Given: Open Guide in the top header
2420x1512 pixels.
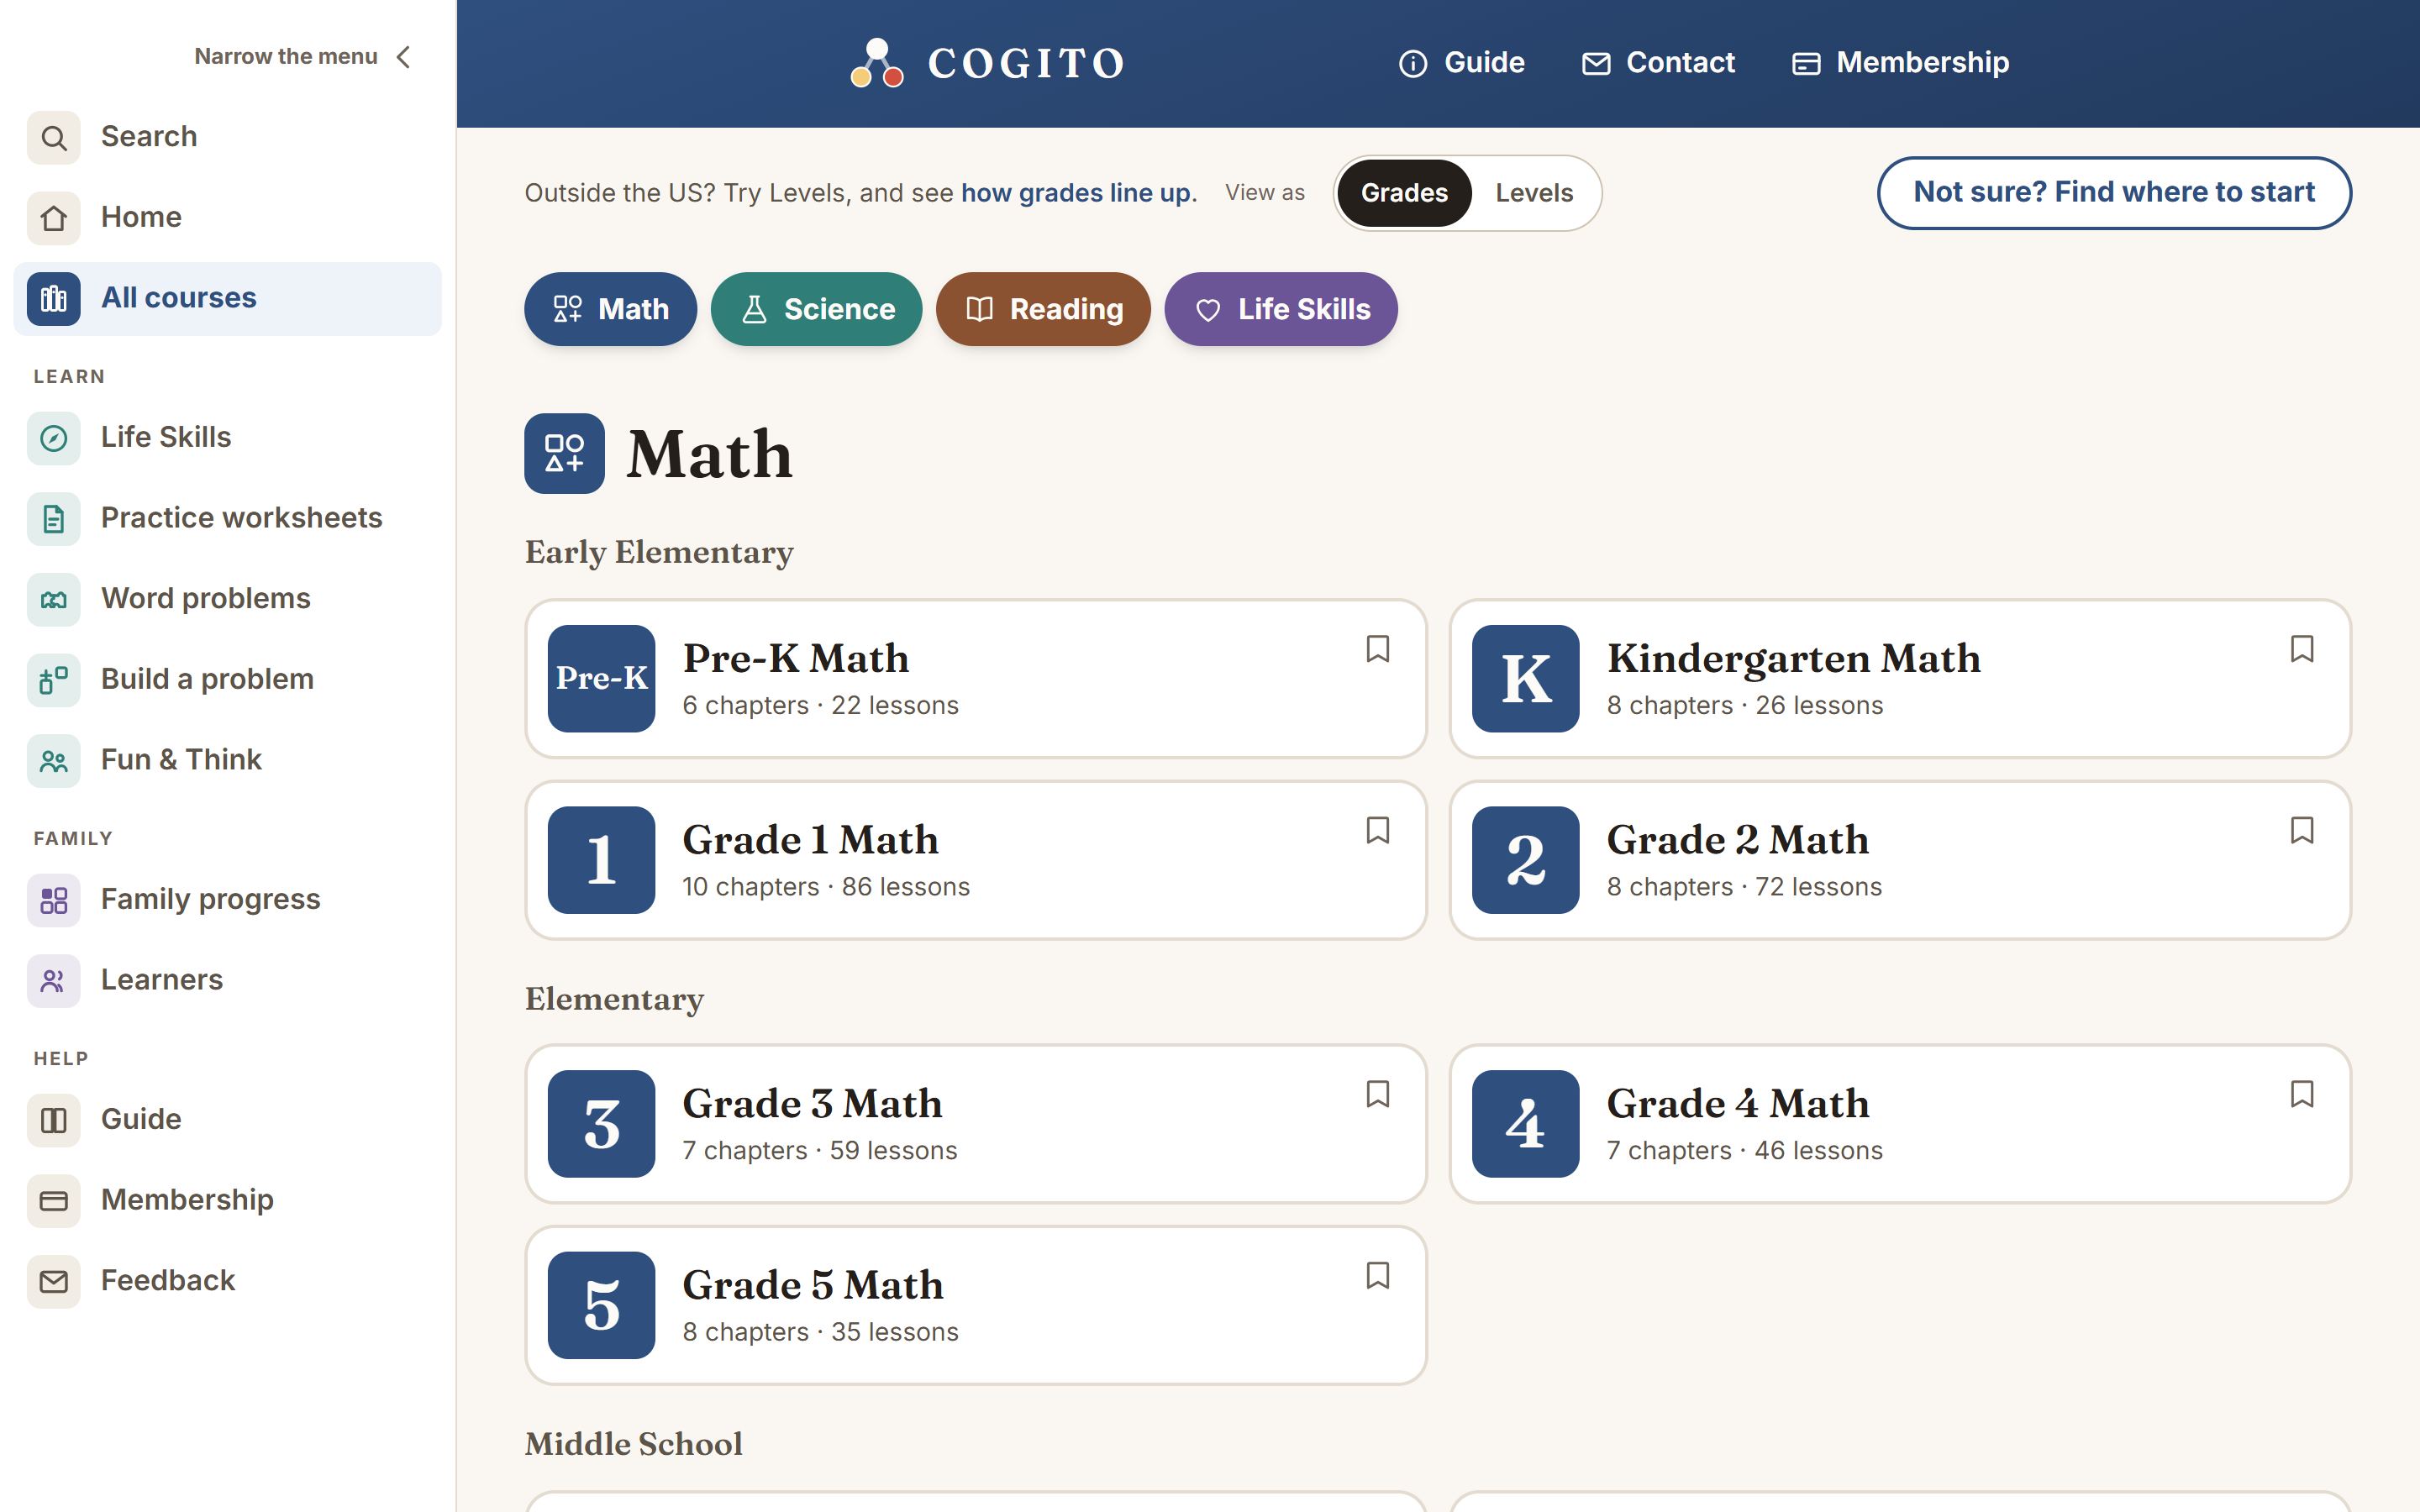Looking at the screenshot, I should click(1461, 63).
